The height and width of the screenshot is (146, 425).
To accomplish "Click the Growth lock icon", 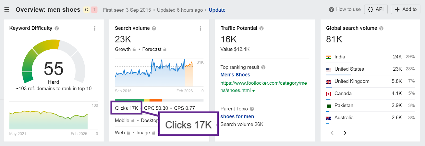I will pos(134,49).
